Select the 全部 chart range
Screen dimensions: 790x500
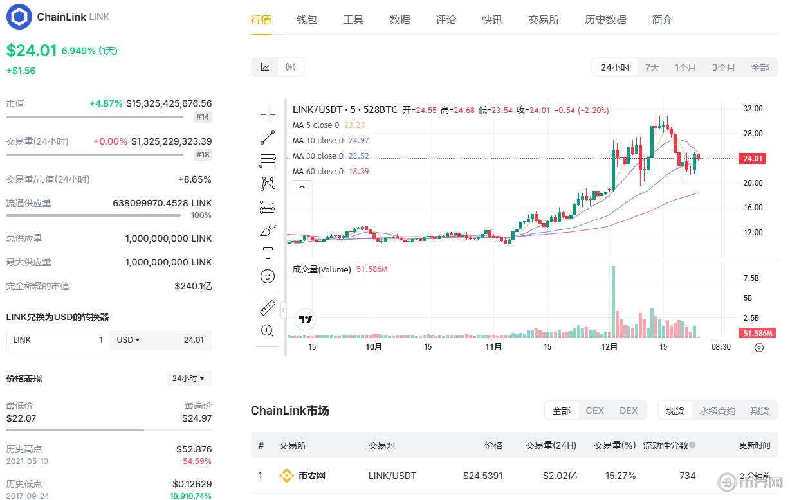tap(760, 67)
